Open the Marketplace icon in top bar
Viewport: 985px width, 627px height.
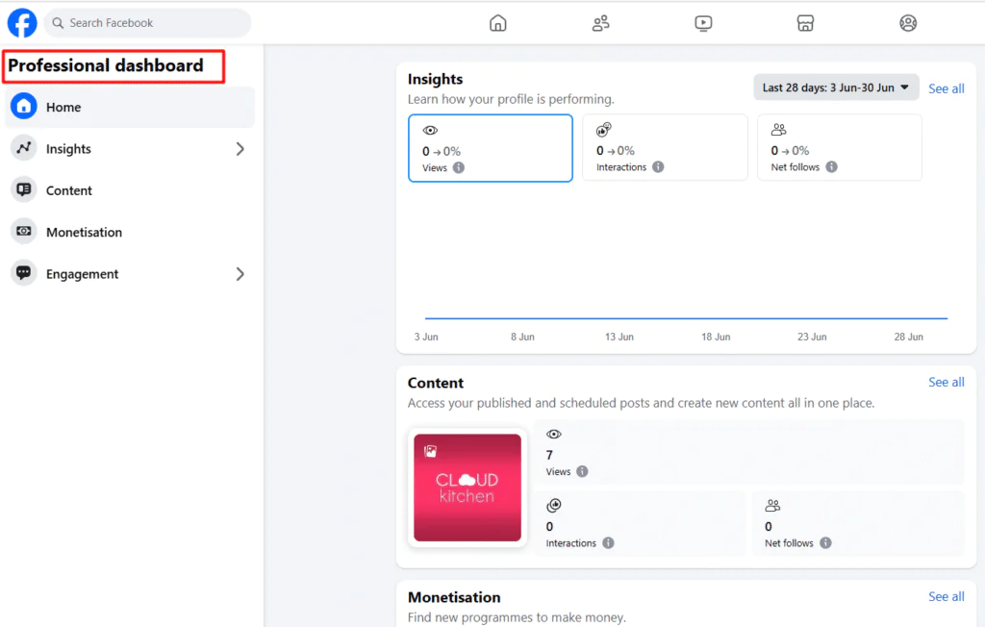(x=805, y=23)
